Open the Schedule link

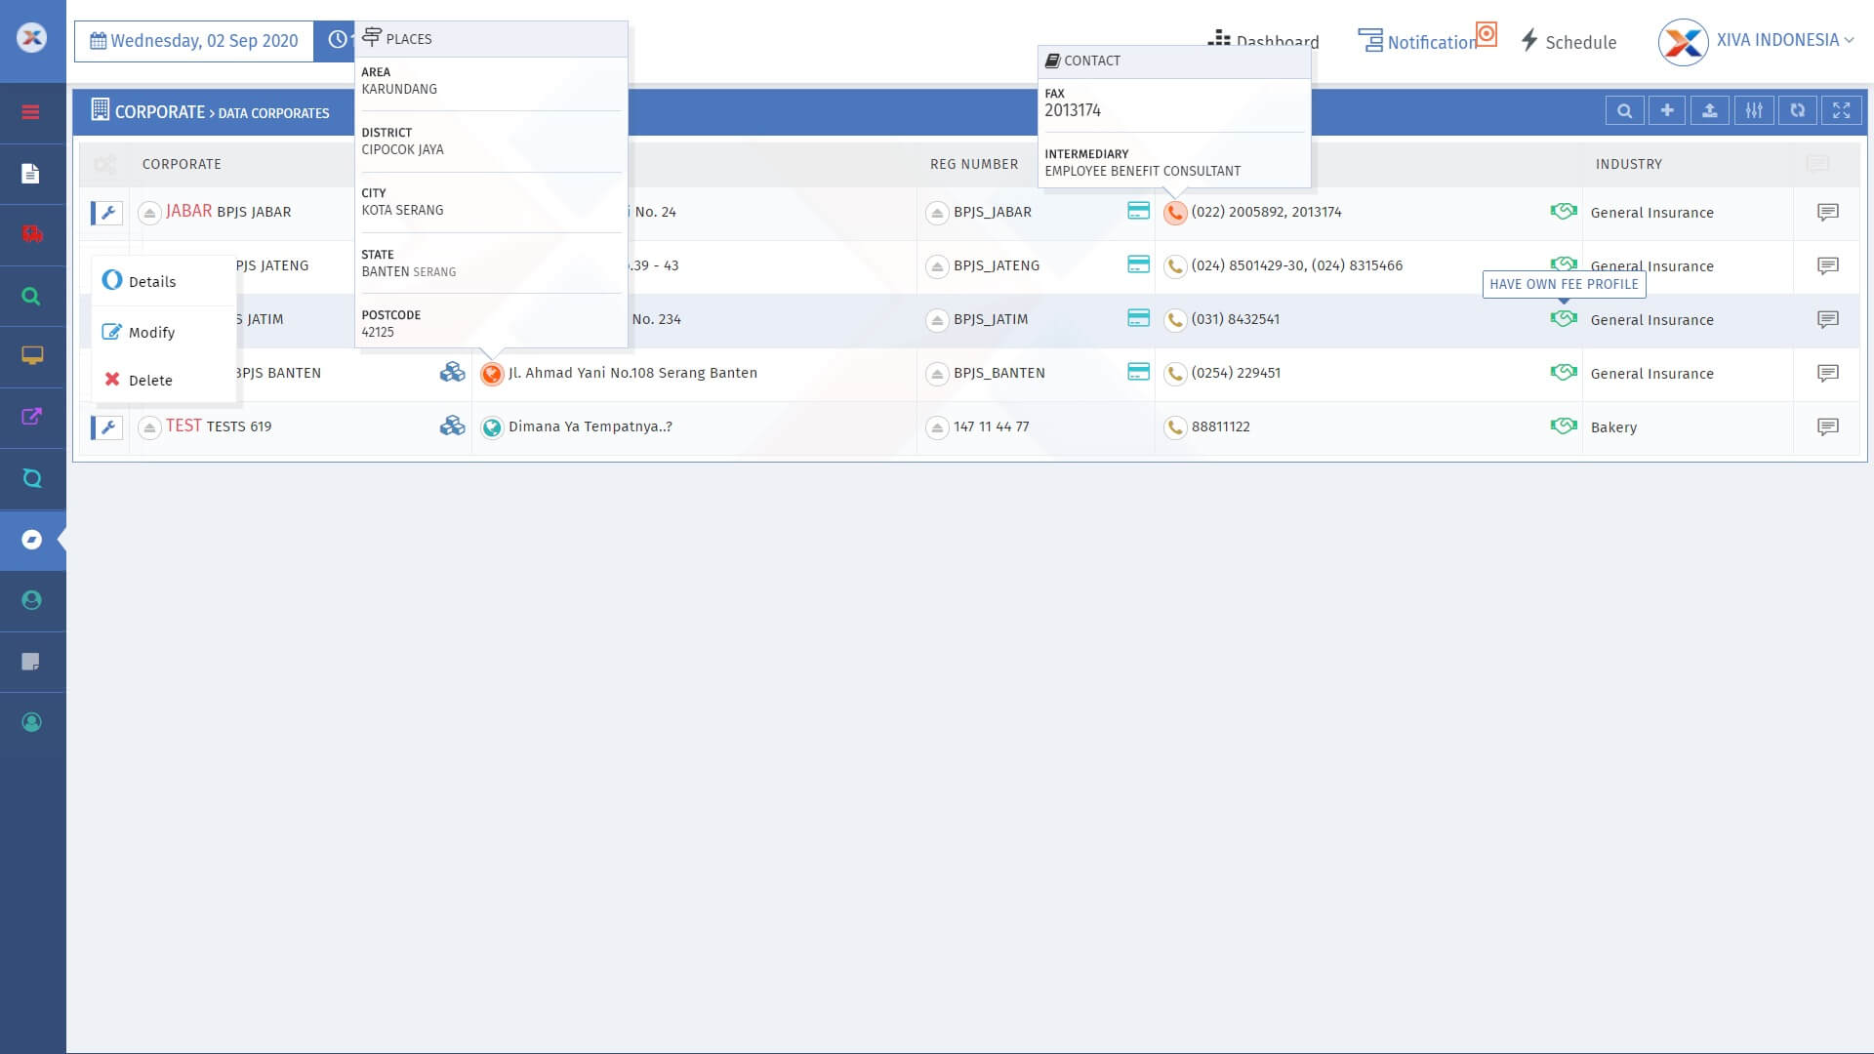(x=1568, y=42)
